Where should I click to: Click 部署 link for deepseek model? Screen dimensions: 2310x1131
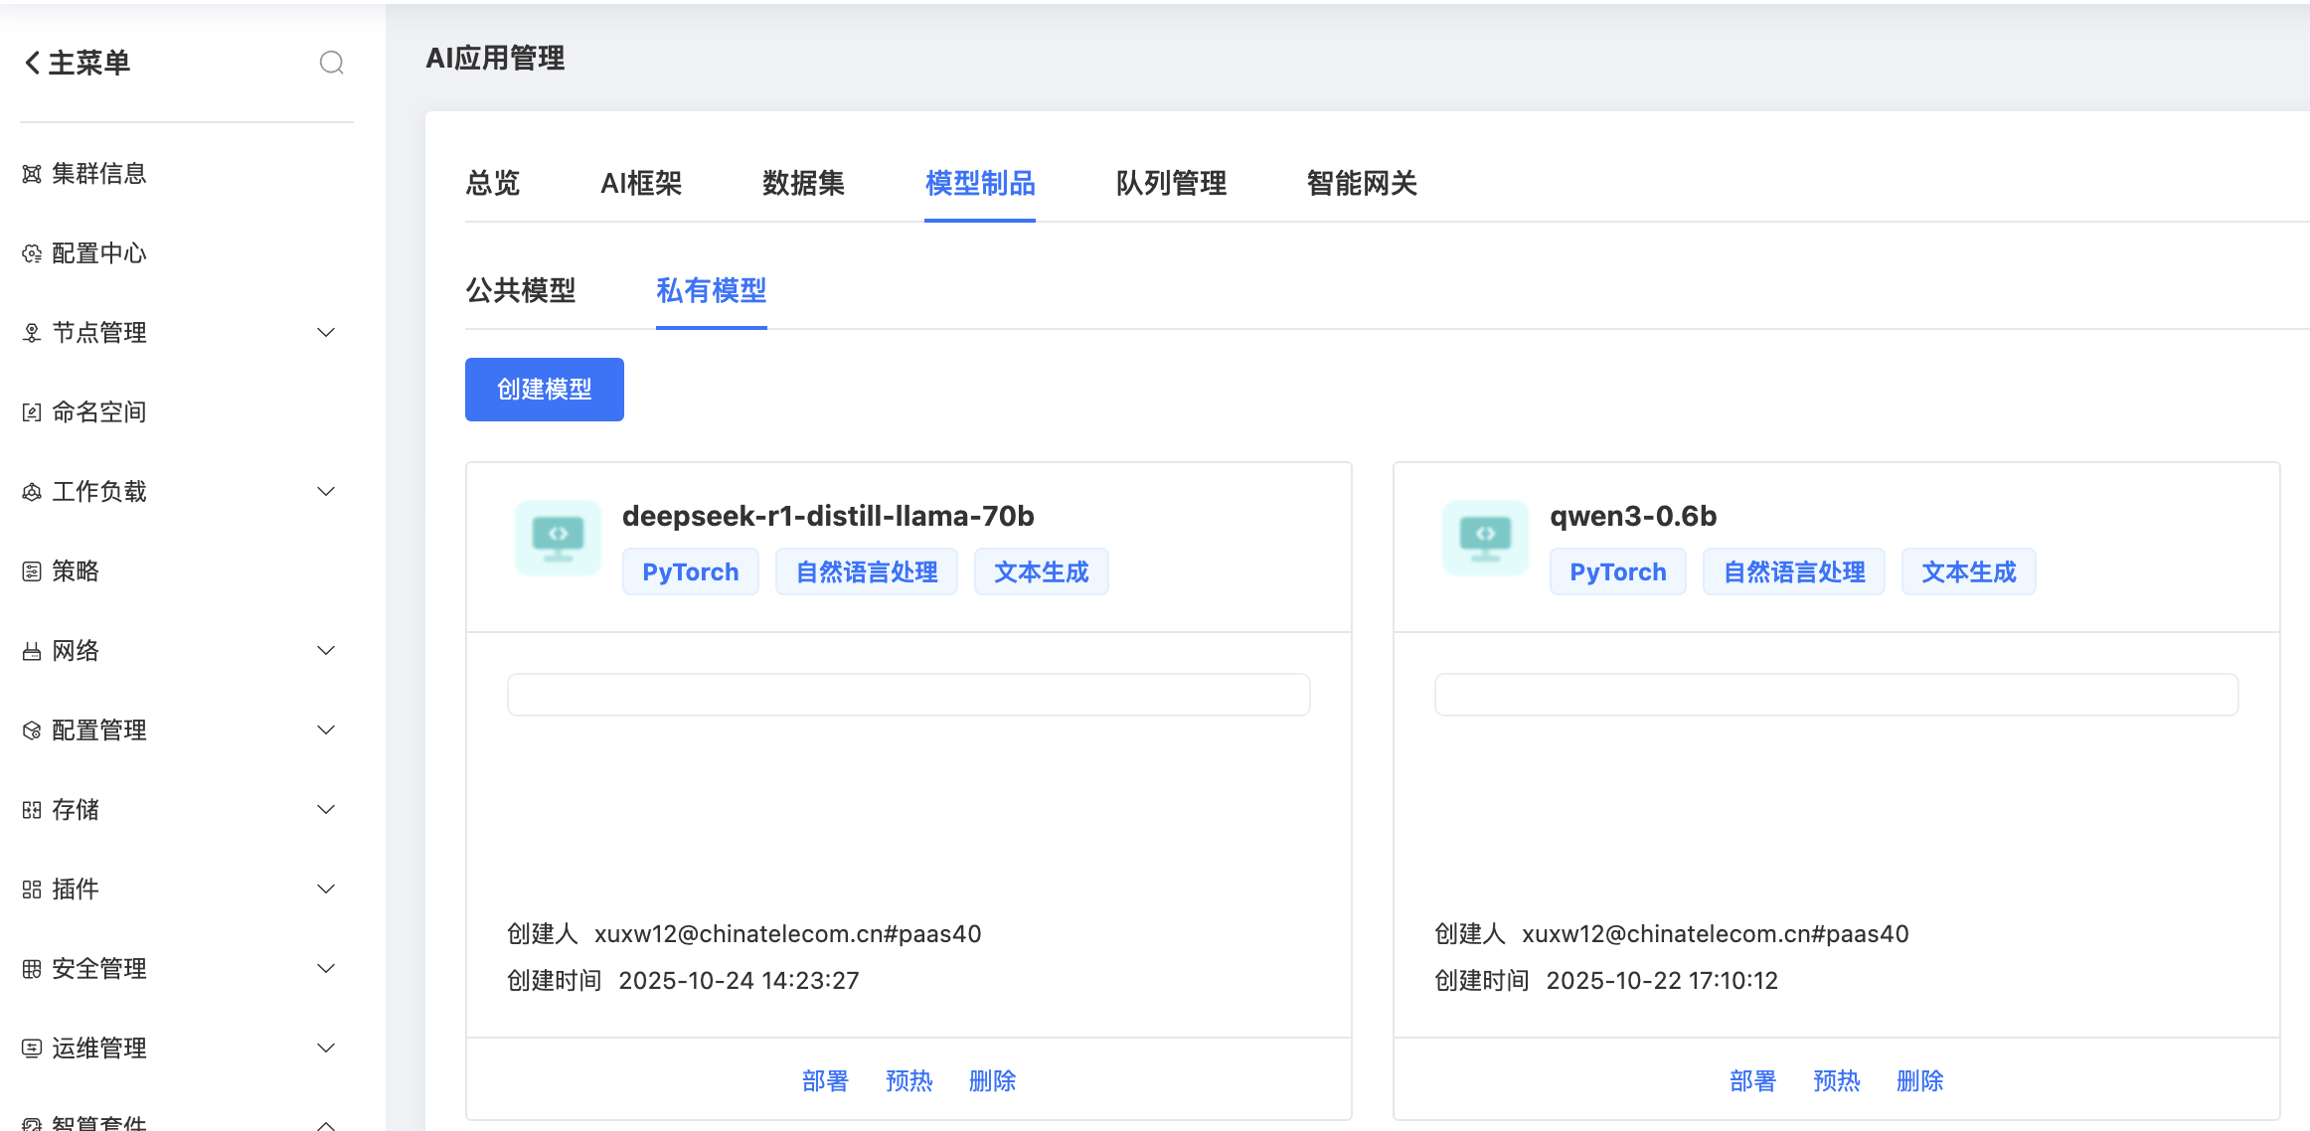[825, 1080]
